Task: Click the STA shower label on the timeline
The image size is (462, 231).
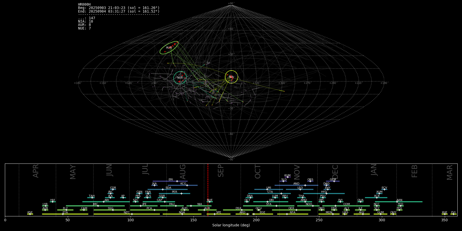Action: tap(269, 204)
